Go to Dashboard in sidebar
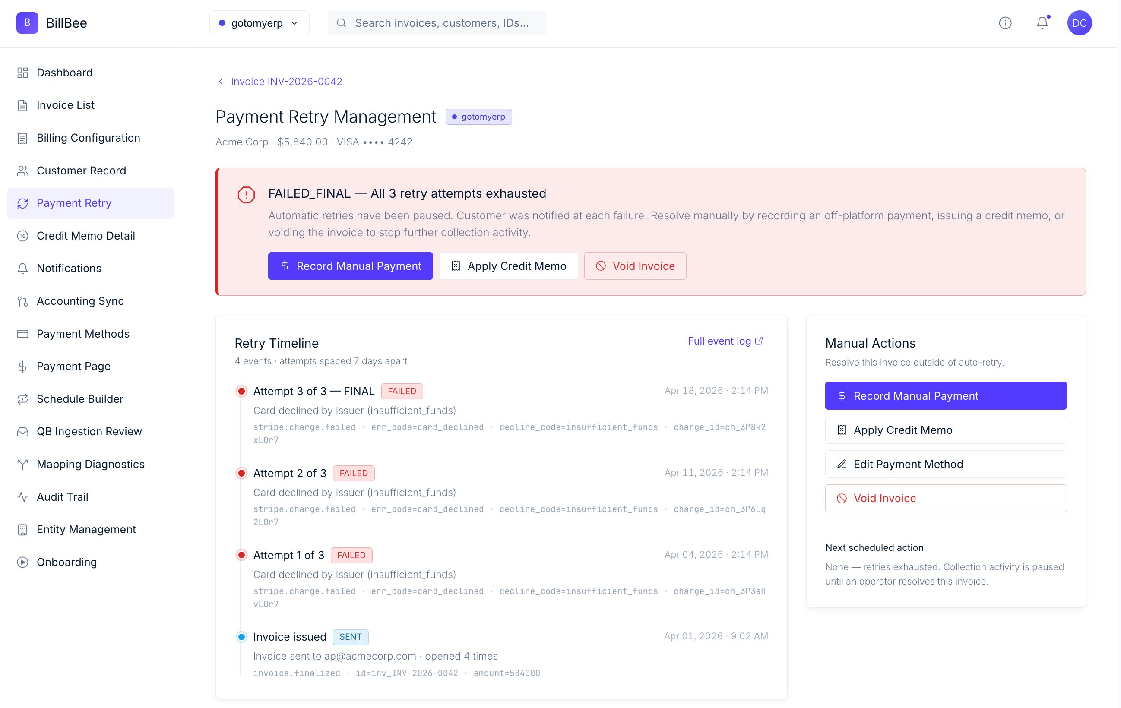This screenshot has height=708, width=1121. (x=91, y=73)
